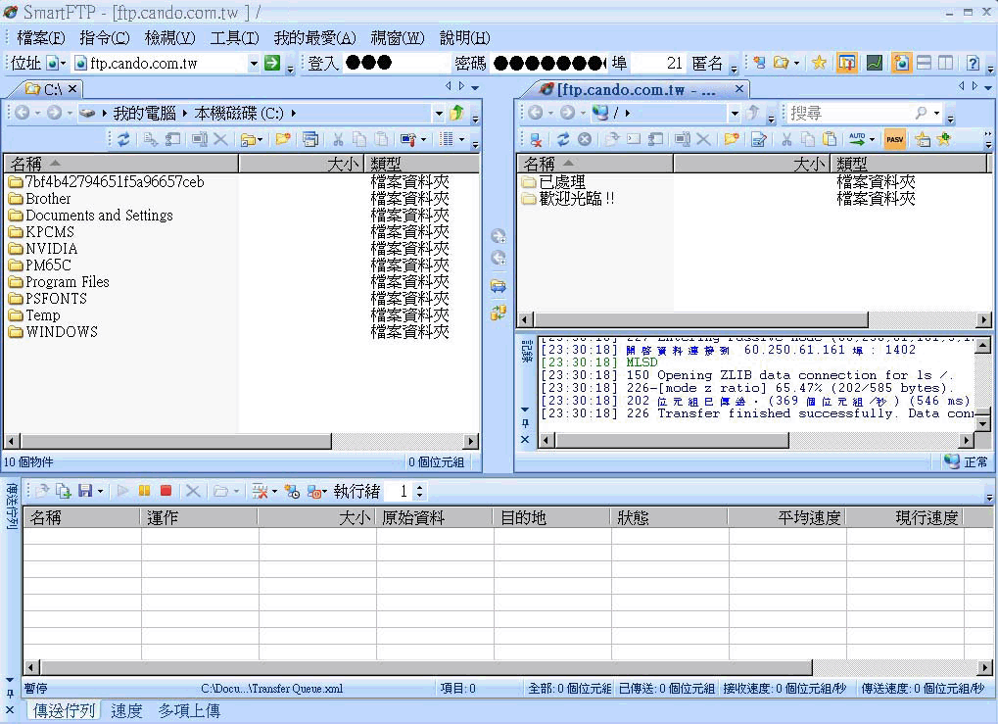Screen dimensions: 998x724
Task: Open the local view mode dropdown arrow
Action: pyautogui.click(x=461, y=139)
